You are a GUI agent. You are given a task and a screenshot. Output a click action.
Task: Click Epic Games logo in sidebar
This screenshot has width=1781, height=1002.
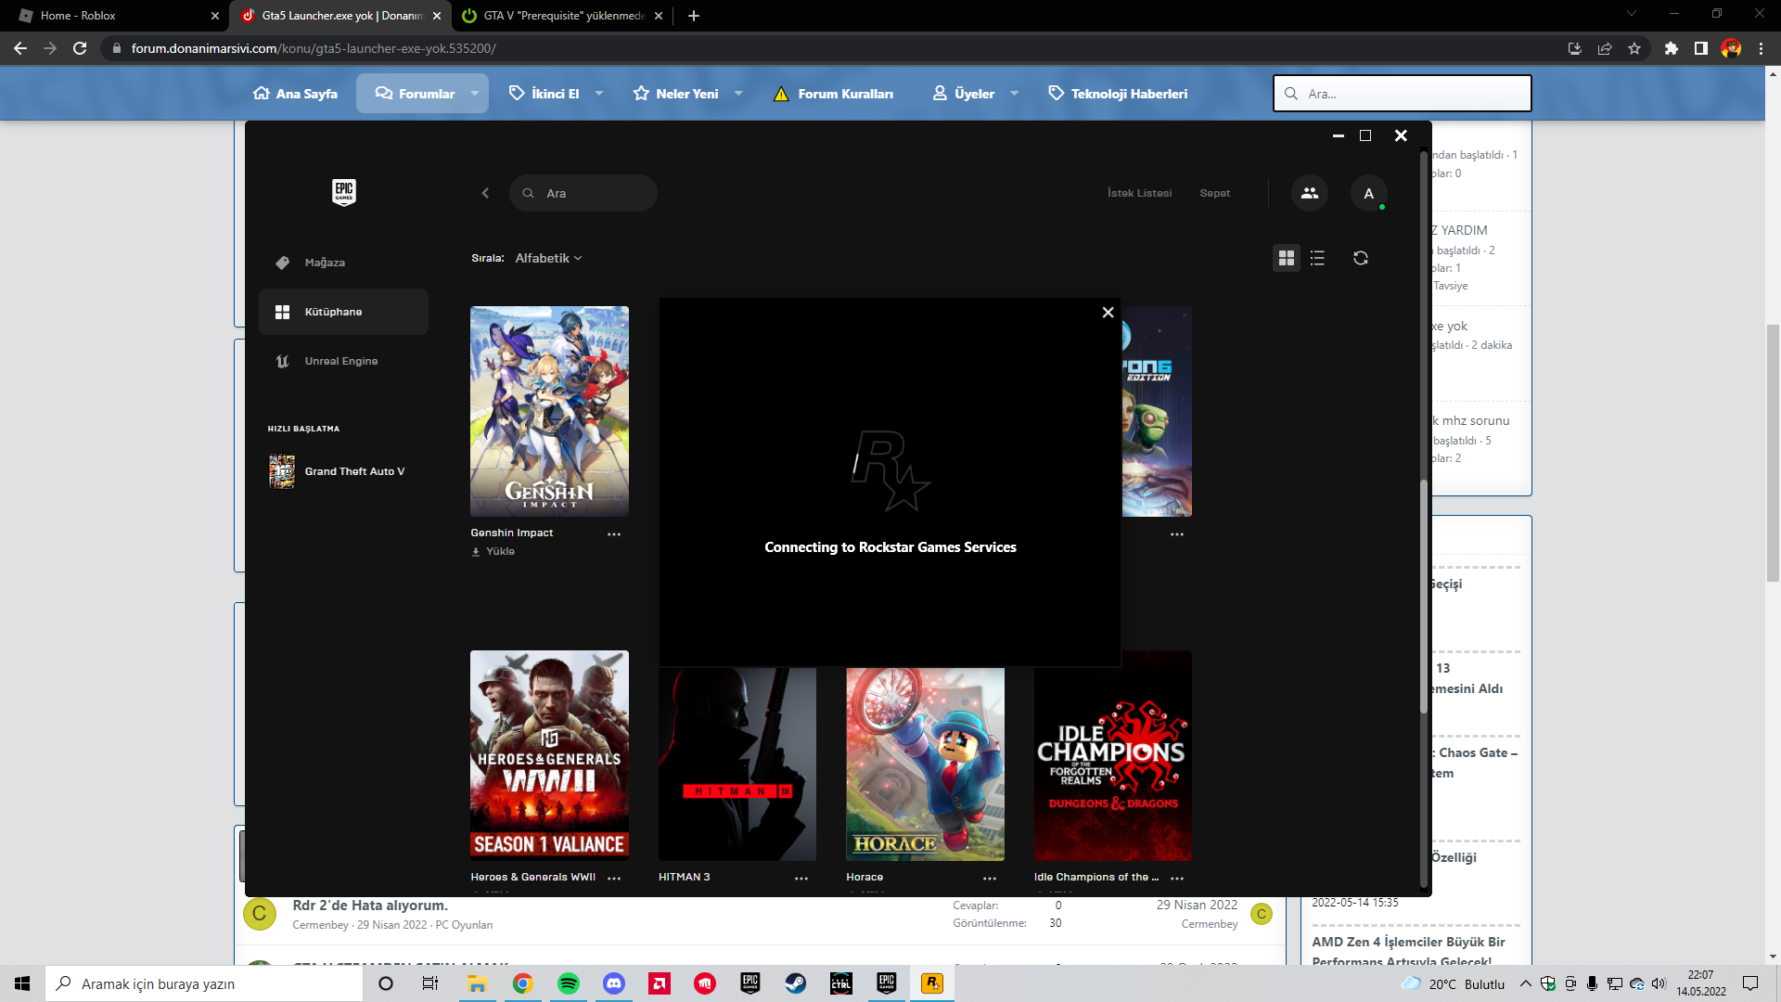pyautogui.click(x=344, y=192)
